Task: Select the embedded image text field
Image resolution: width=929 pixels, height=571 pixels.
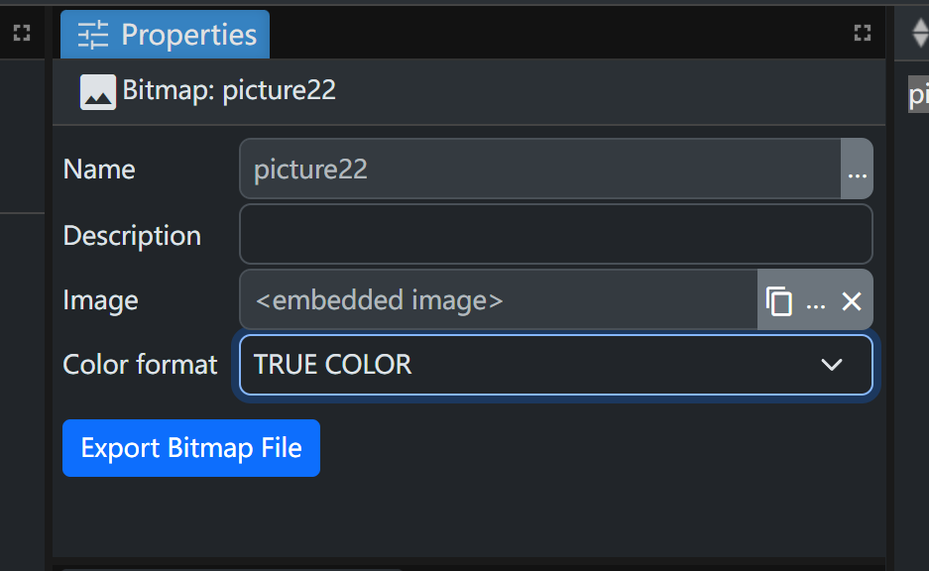Action: [499, 300]
